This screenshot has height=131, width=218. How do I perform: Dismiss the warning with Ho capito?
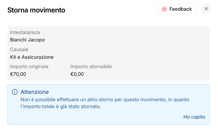(x=194, y=117)
